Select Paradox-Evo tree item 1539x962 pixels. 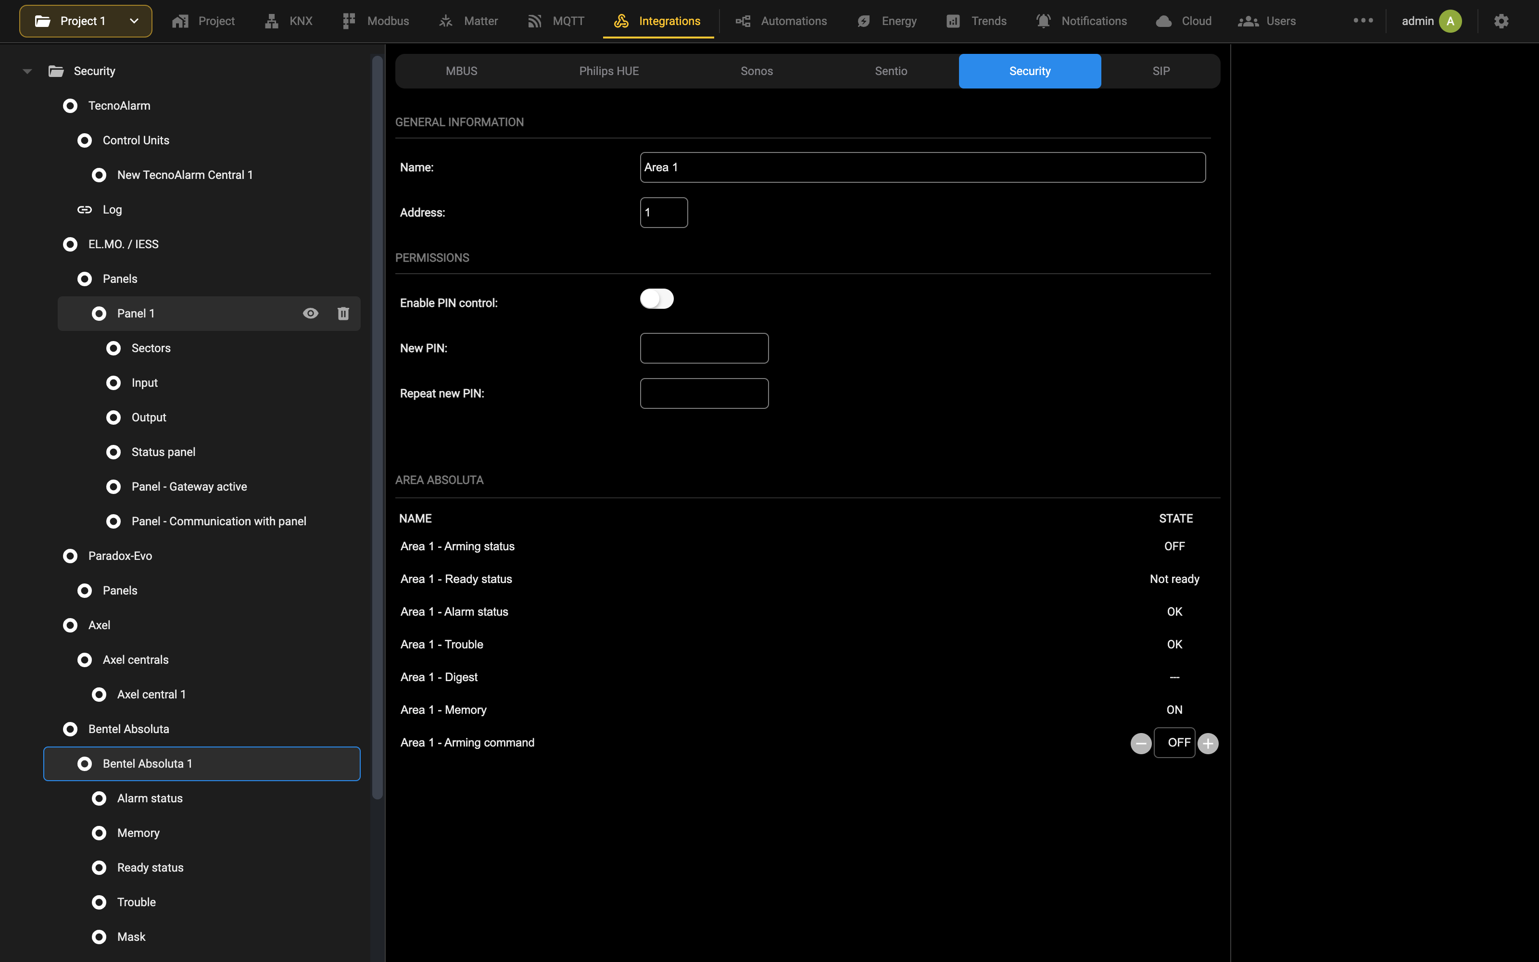(x=120, y=556)
